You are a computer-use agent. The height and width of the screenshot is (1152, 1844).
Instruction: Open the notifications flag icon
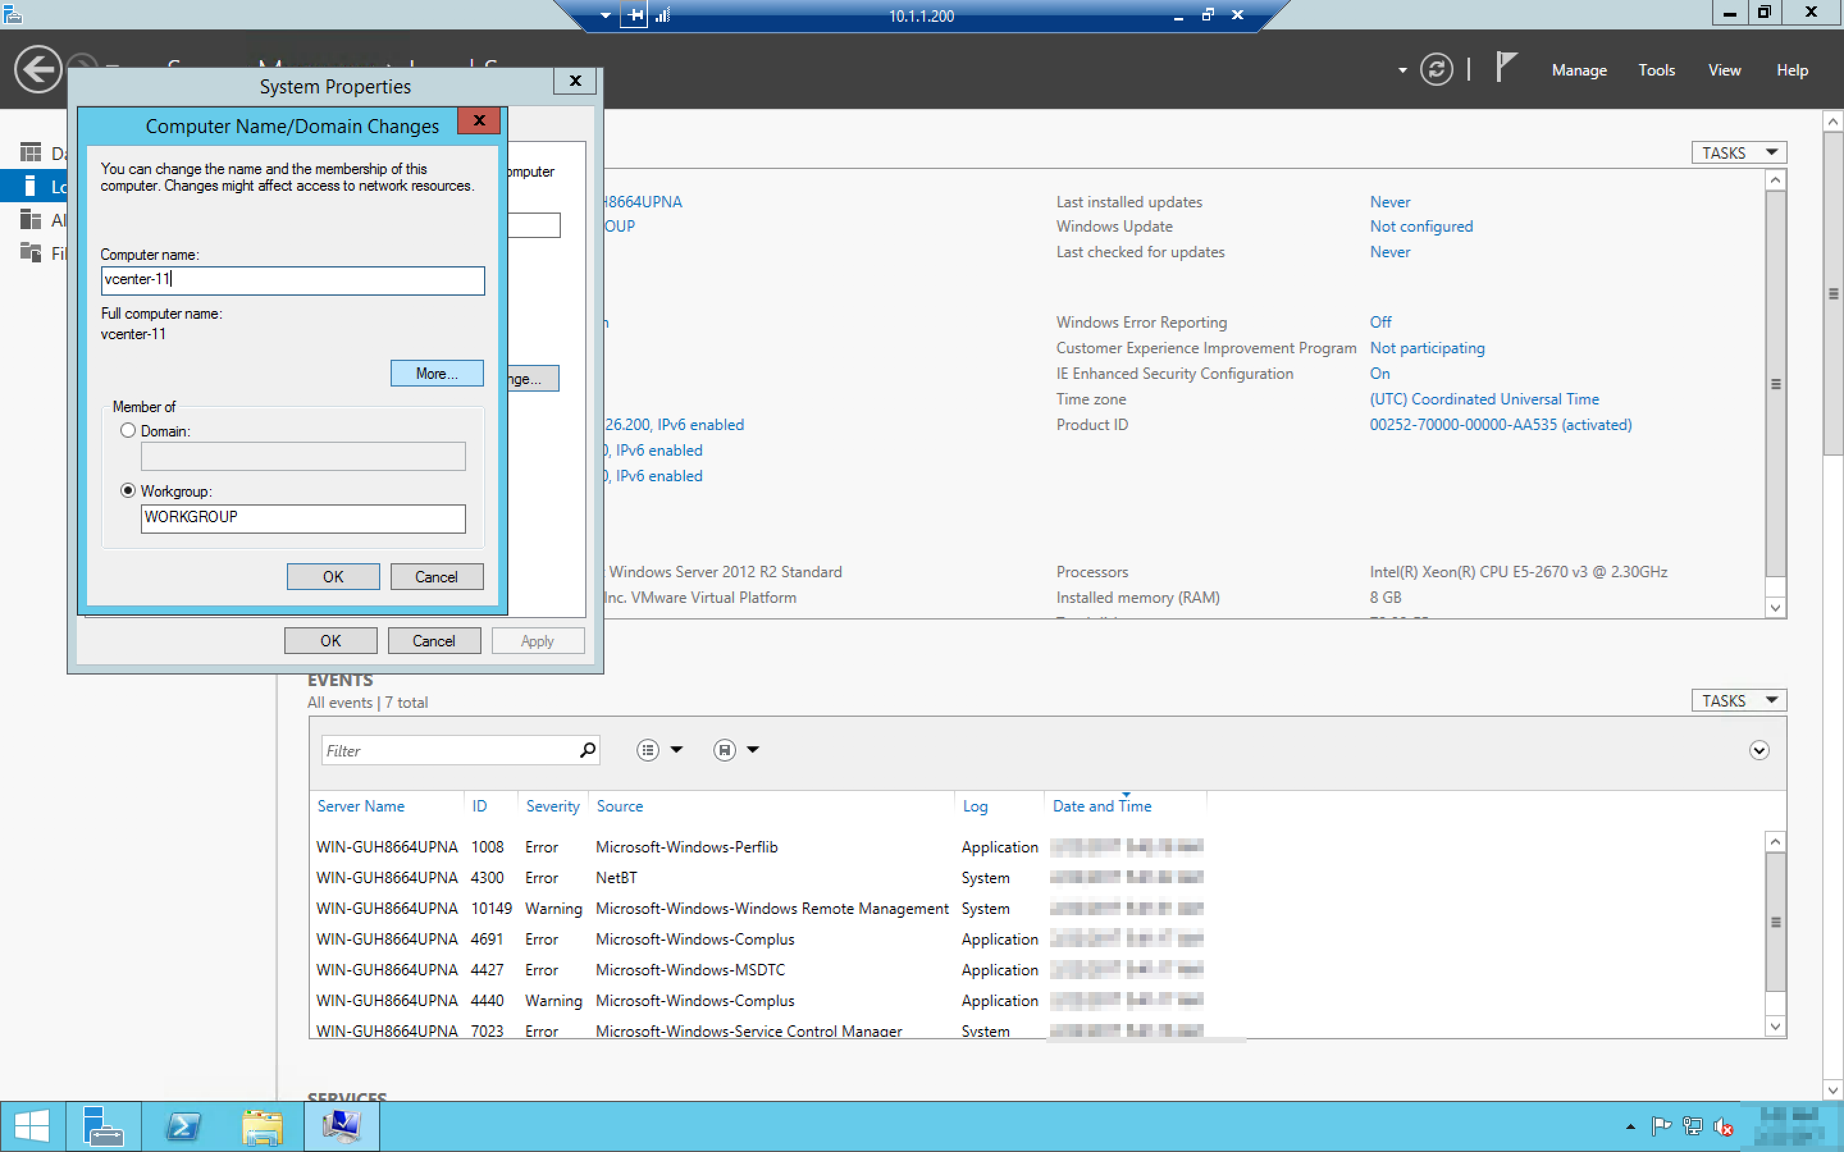[x=1506, y=67]
